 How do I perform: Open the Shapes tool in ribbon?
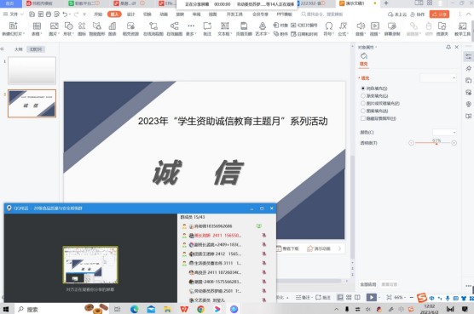[68, 29]
